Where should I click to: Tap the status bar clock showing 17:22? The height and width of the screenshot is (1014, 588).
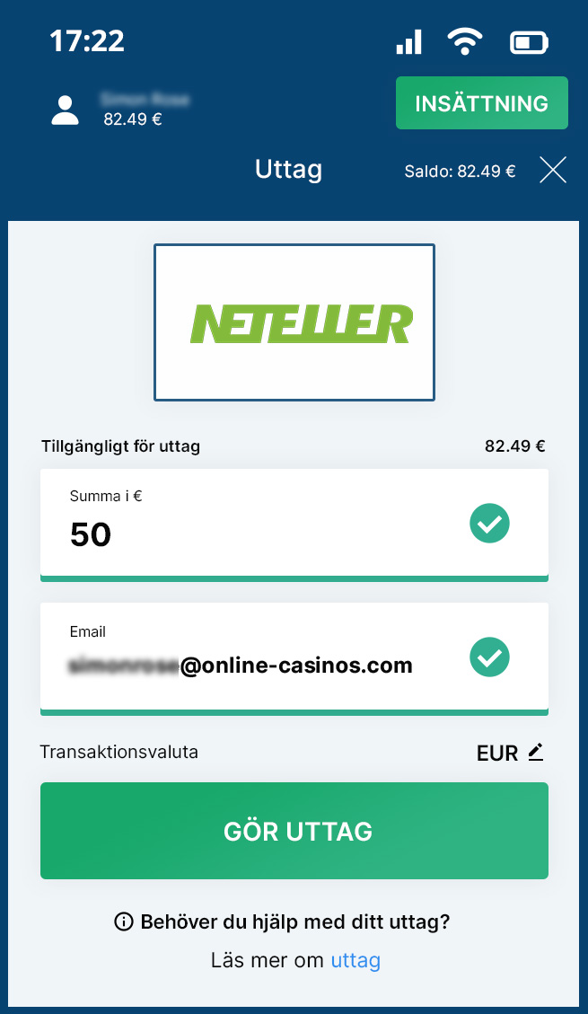[x=86, y=41]
